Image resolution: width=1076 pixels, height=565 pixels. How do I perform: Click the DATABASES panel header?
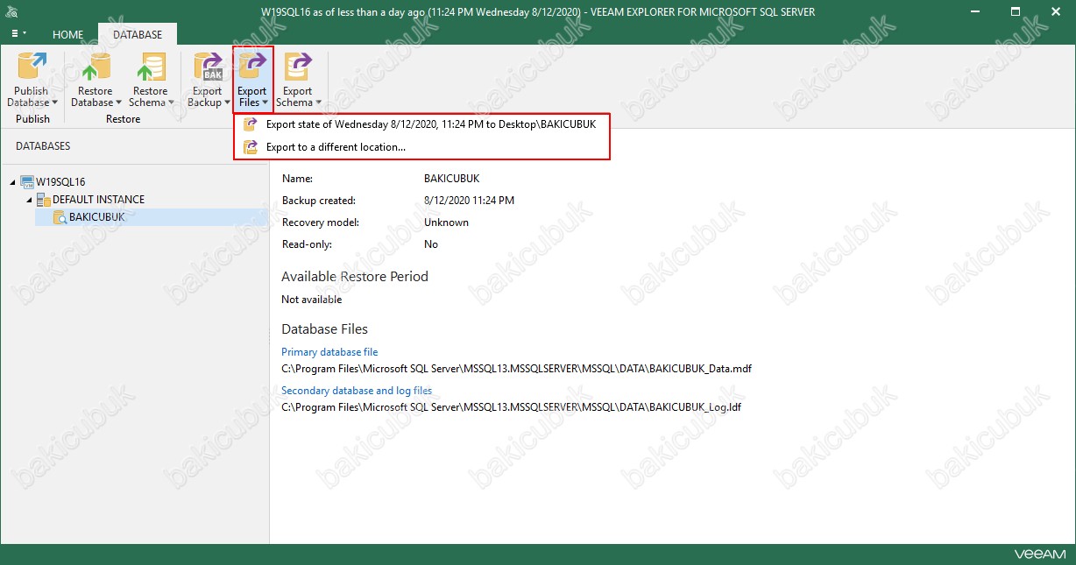click(x=43, y=146)
